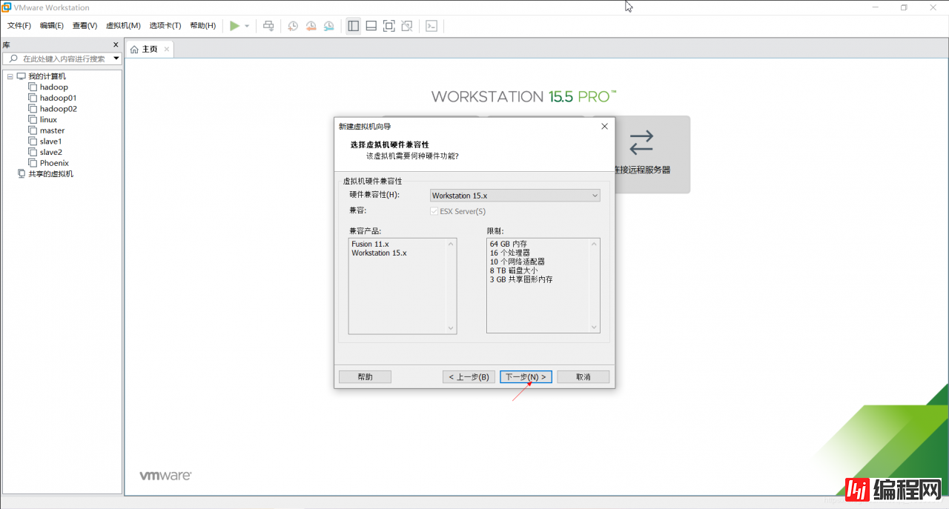949x509 pixels.
Task: Click up arrow of 限制 list scrollbar
Action: (594, 244)
